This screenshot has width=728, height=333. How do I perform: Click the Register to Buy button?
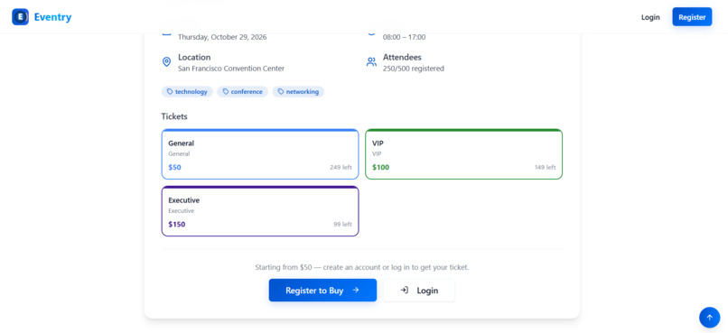click(322, 291)
